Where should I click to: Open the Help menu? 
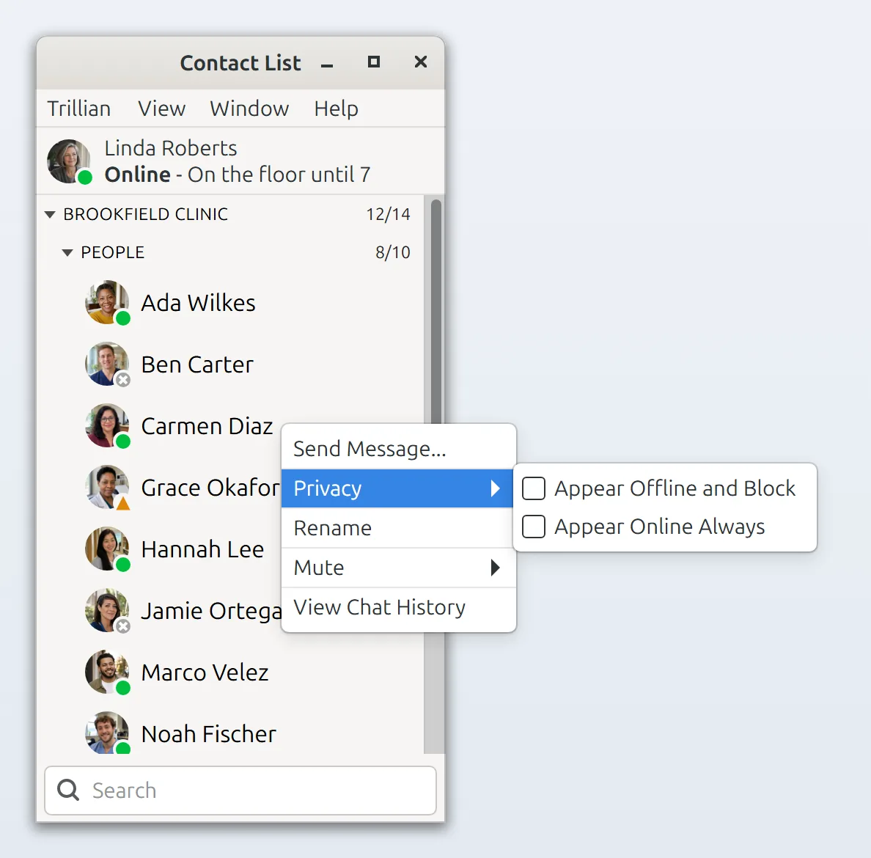pos(336,109)
